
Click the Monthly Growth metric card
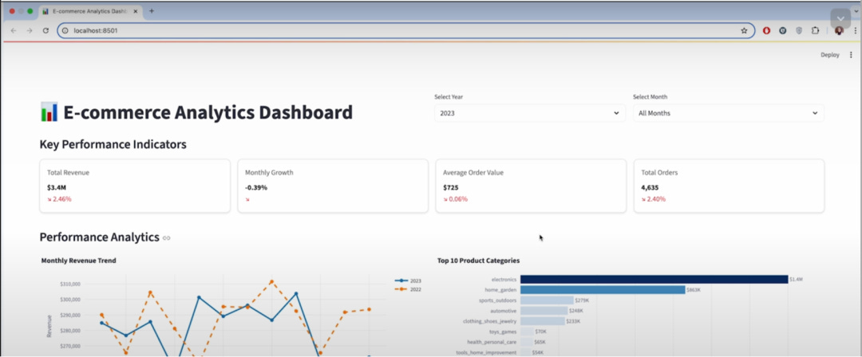pyautogui.click(x=333, y=186)
